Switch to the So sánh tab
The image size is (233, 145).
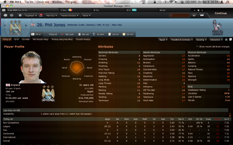pos(99,34)
